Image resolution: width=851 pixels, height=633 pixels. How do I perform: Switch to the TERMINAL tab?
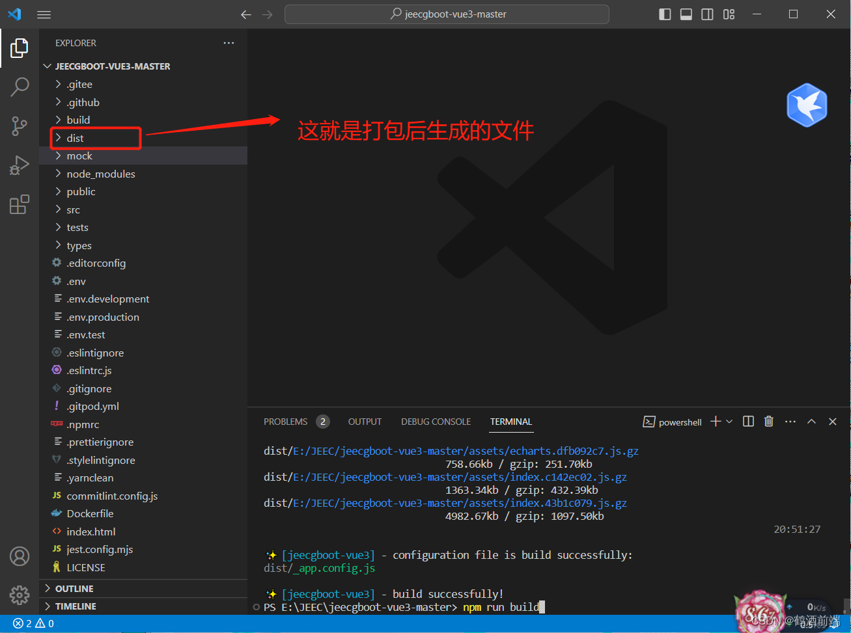(511, 422)
